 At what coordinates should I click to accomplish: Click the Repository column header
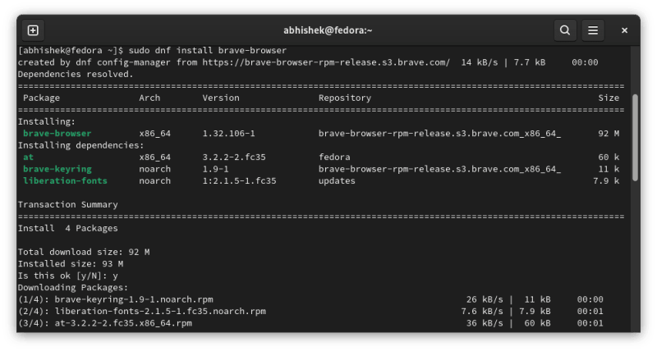[x=344, y=98]
